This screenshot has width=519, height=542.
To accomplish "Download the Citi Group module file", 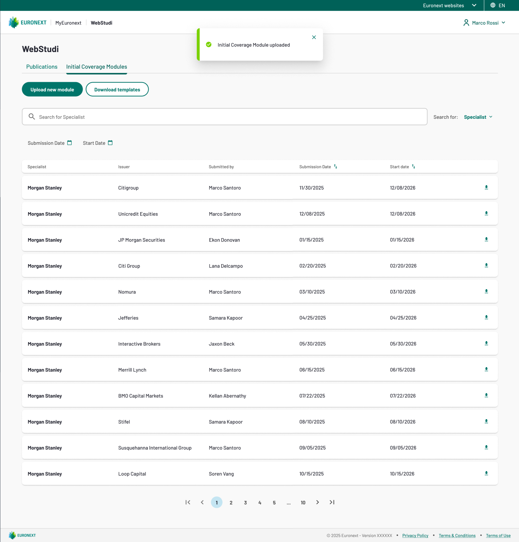I will pos(486,266).
